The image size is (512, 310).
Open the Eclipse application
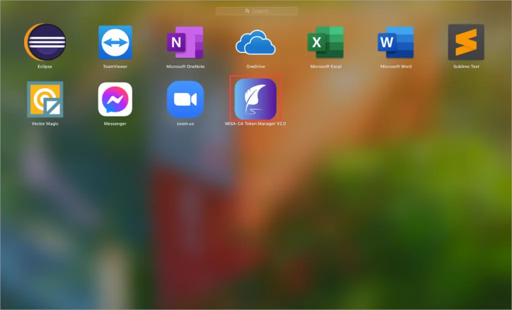point(45,42)
